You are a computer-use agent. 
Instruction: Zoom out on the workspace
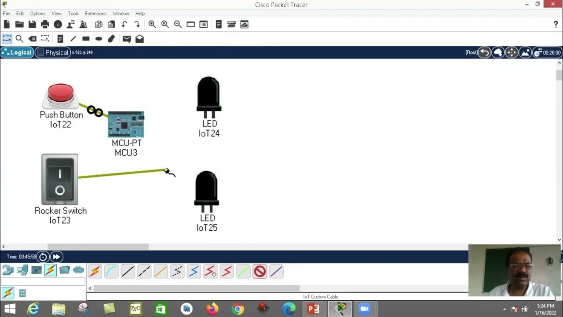(x=178, y=25)
